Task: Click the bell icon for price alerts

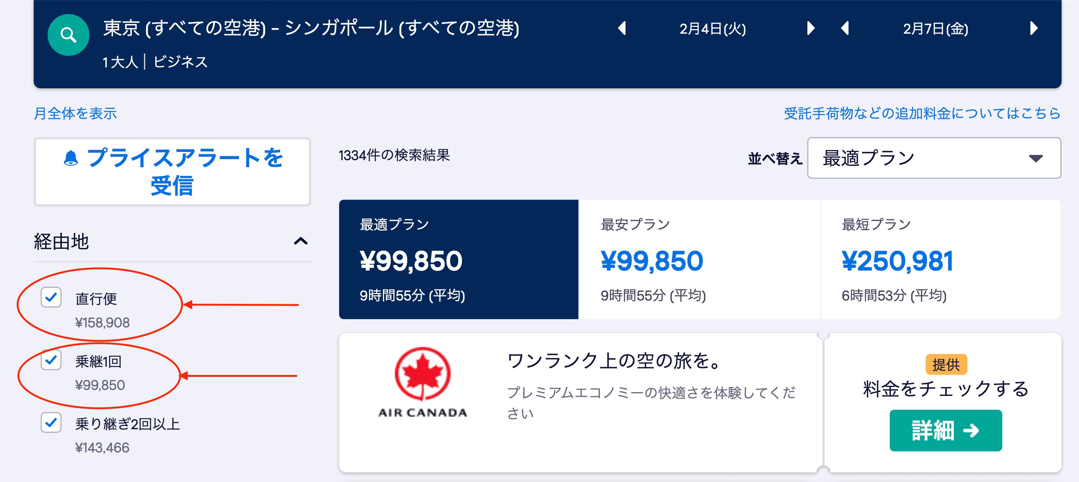Action: click(x=71, y=158)
